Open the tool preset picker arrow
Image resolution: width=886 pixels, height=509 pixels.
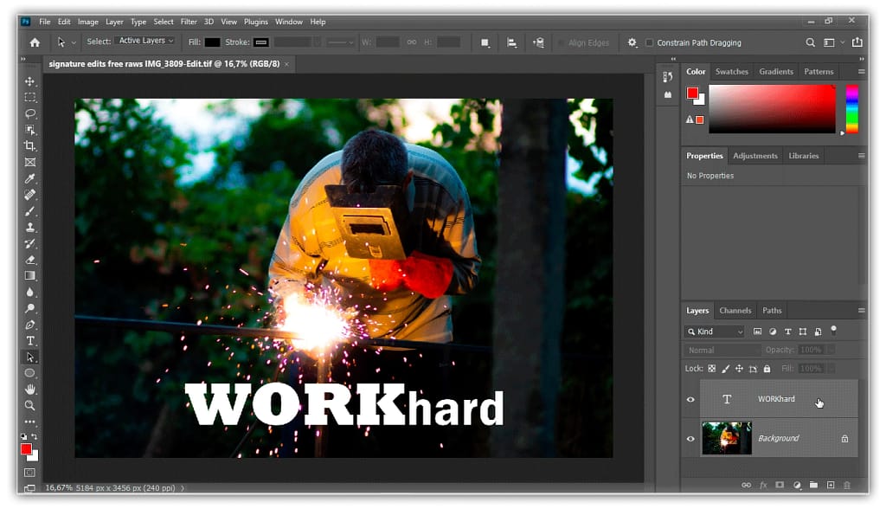click(x=74, y=42)
